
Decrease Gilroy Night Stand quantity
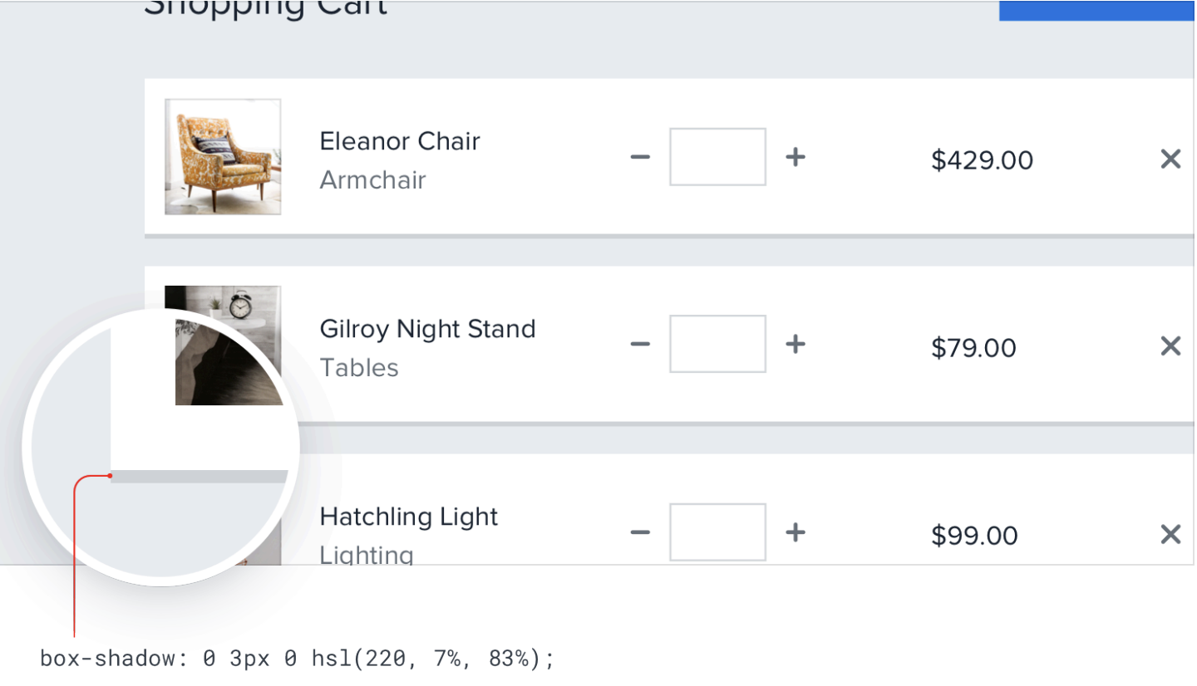[640, 345]
